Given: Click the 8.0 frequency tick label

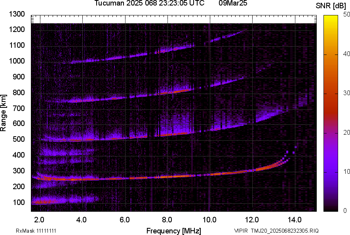Looking at the screenshot, I should 167,220.
